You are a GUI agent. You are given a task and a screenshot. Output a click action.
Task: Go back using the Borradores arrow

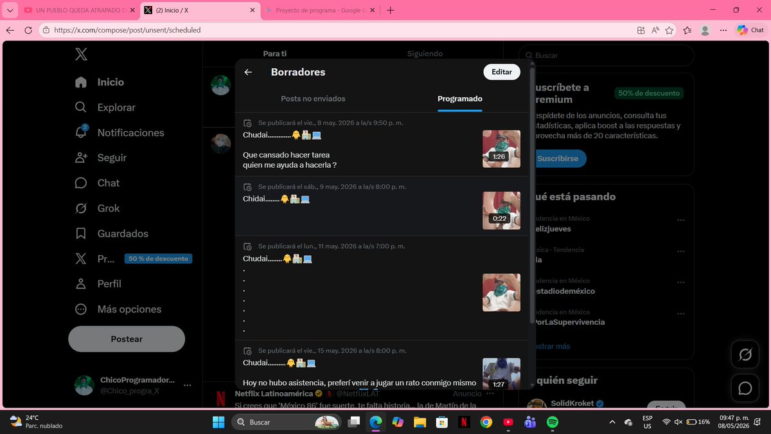[248, 72]
